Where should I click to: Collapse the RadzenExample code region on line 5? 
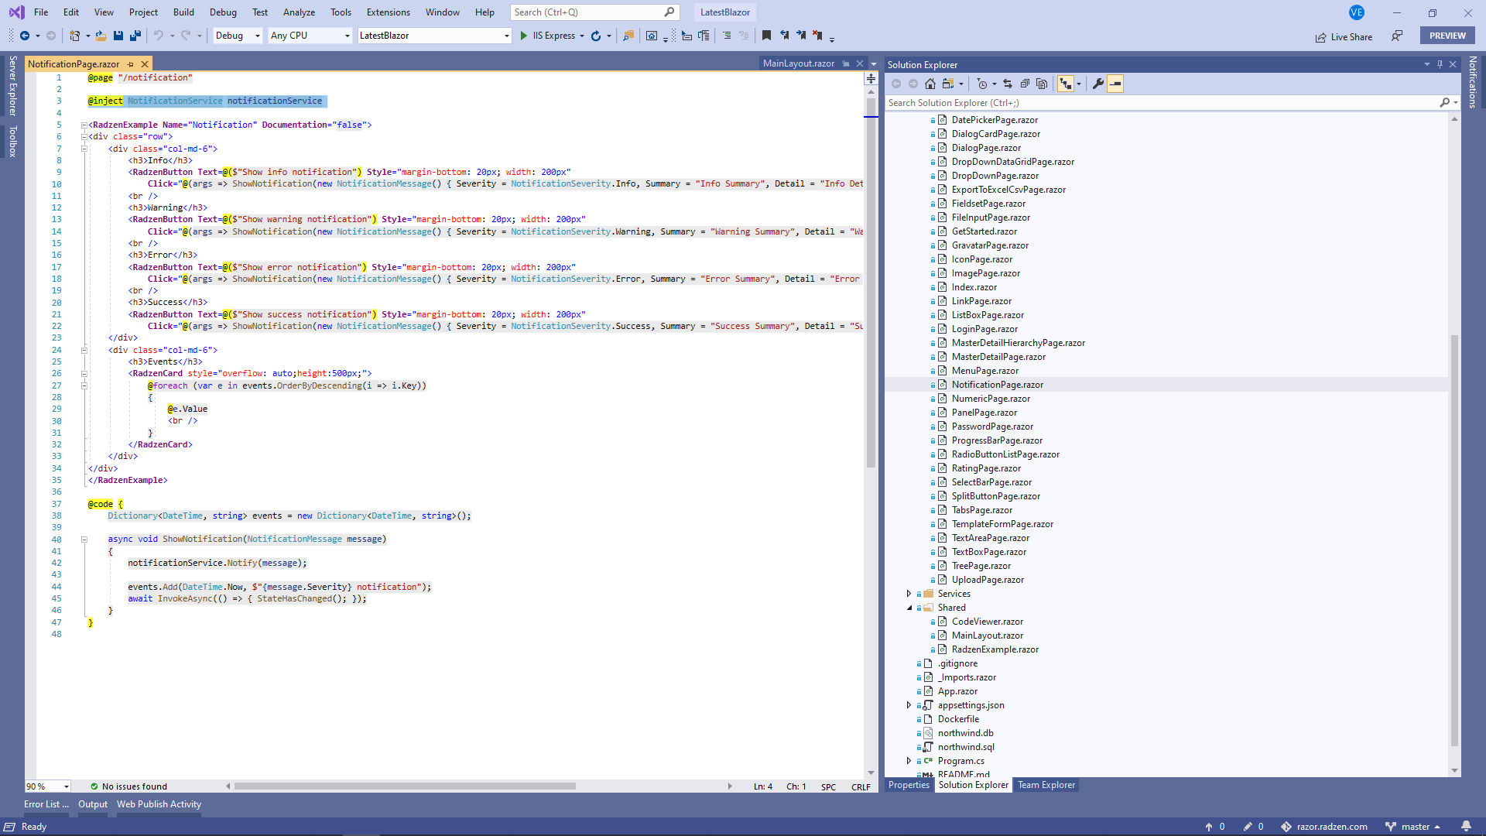pyautogui.click(x=84, y=125)
